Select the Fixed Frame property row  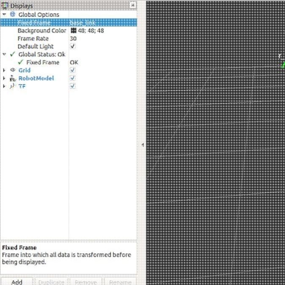69,22
